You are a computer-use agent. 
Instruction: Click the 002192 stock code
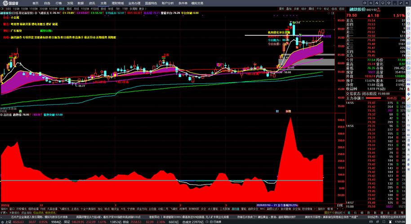click(371, 10)
